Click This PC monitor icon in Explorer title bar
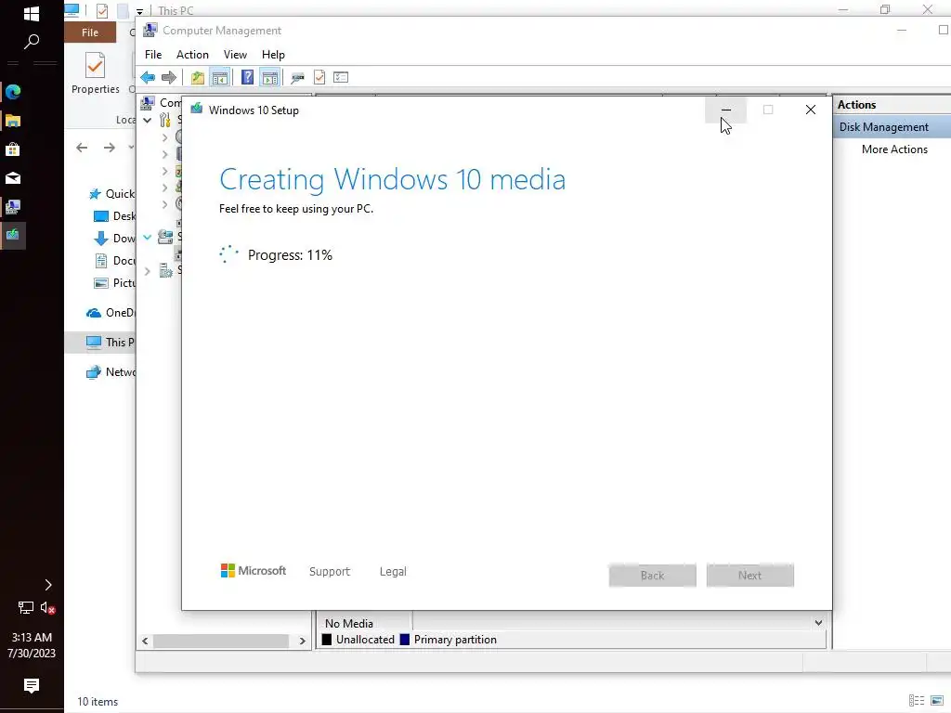This screenshot has height=713, width=951. click(72, 10)
